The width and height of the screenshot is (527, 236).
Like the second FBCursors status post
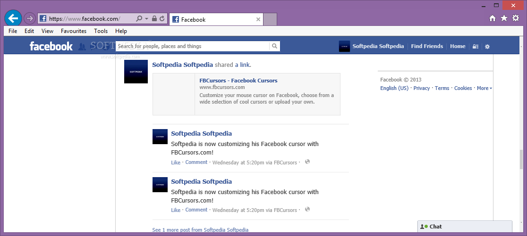(x=176, y=210)
